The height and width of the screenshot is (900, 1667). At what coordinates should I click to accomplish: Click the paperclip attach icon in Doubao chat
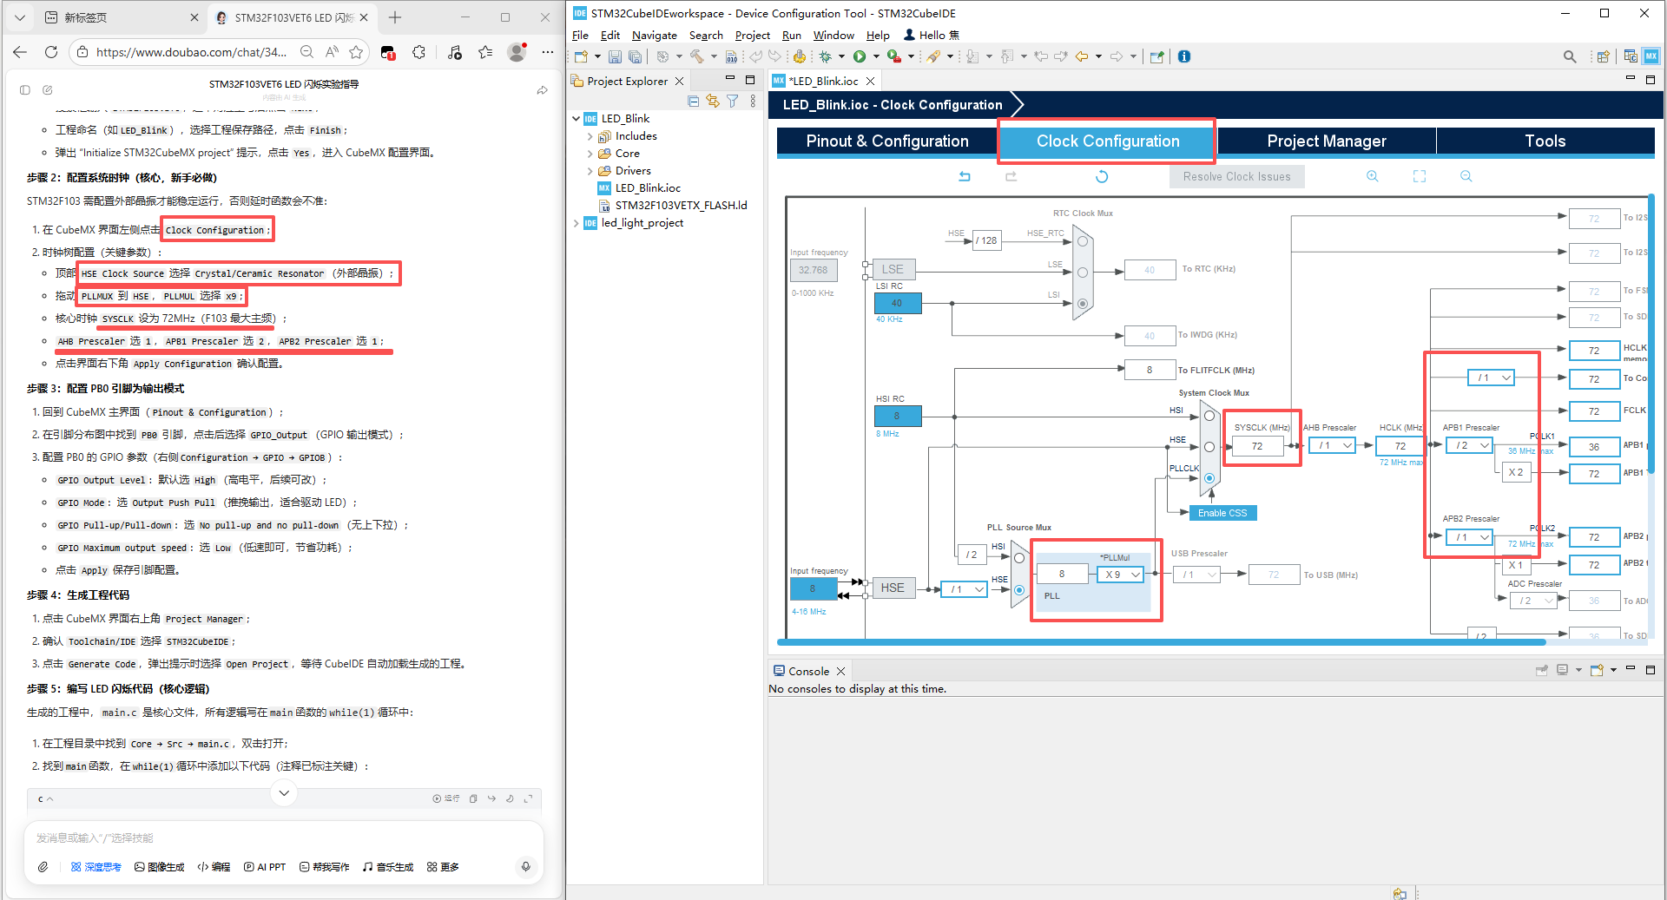click(x=43, y=867)
